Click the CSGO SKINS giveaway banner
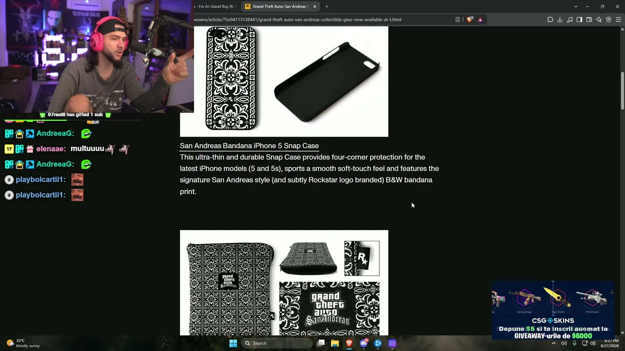625x351 pixels. [x=553, y=310]
